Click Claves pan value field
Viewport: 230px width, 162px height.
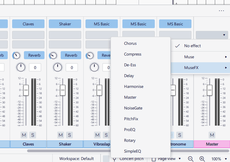pos(35,67)
